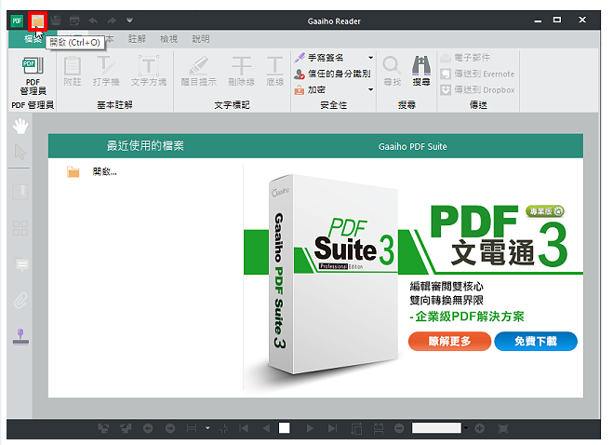Click the Print icon in title bar
This screenshot has height=445, width=613.
(x=74, y=20)
